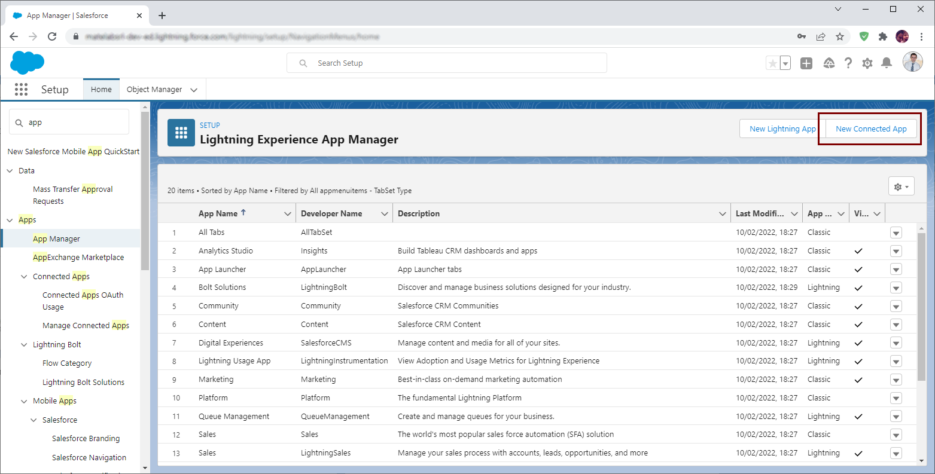Click the sidebar vertical scrollbar
Image resolution: width=935 pixels, height=474 pixels.
coord(145,191)
